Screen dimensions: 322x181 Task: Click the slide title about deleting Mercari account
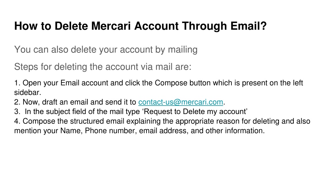(x=141, y=26)
